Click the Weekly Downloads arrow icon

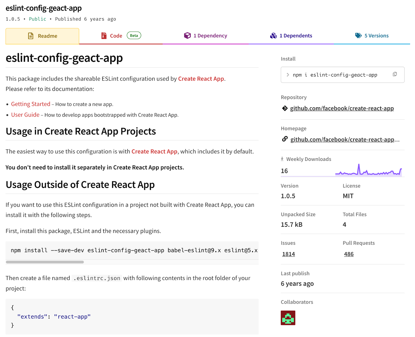click(282, 159)
